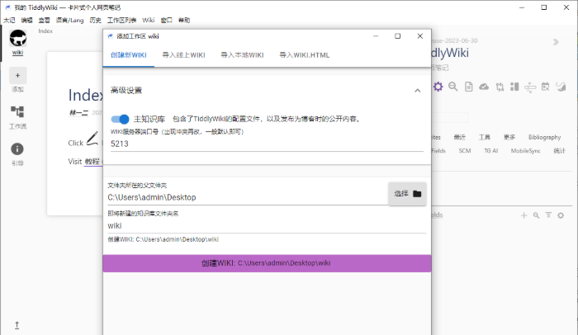Click the small magnifier in lower sidebar panel

click(536, 215)
